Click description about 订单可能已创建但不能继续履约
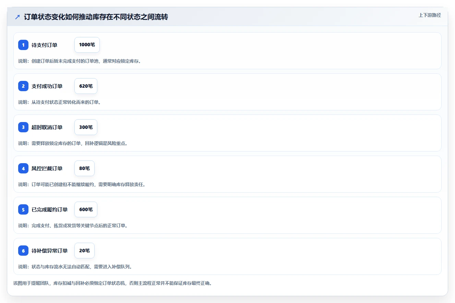The image size is (455, 303). [82, 184]
